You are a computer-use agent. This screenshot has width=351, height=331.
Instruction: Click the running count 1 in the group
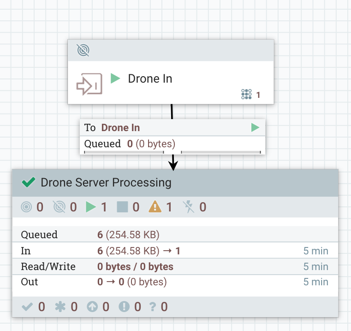[x=104, y=207]
